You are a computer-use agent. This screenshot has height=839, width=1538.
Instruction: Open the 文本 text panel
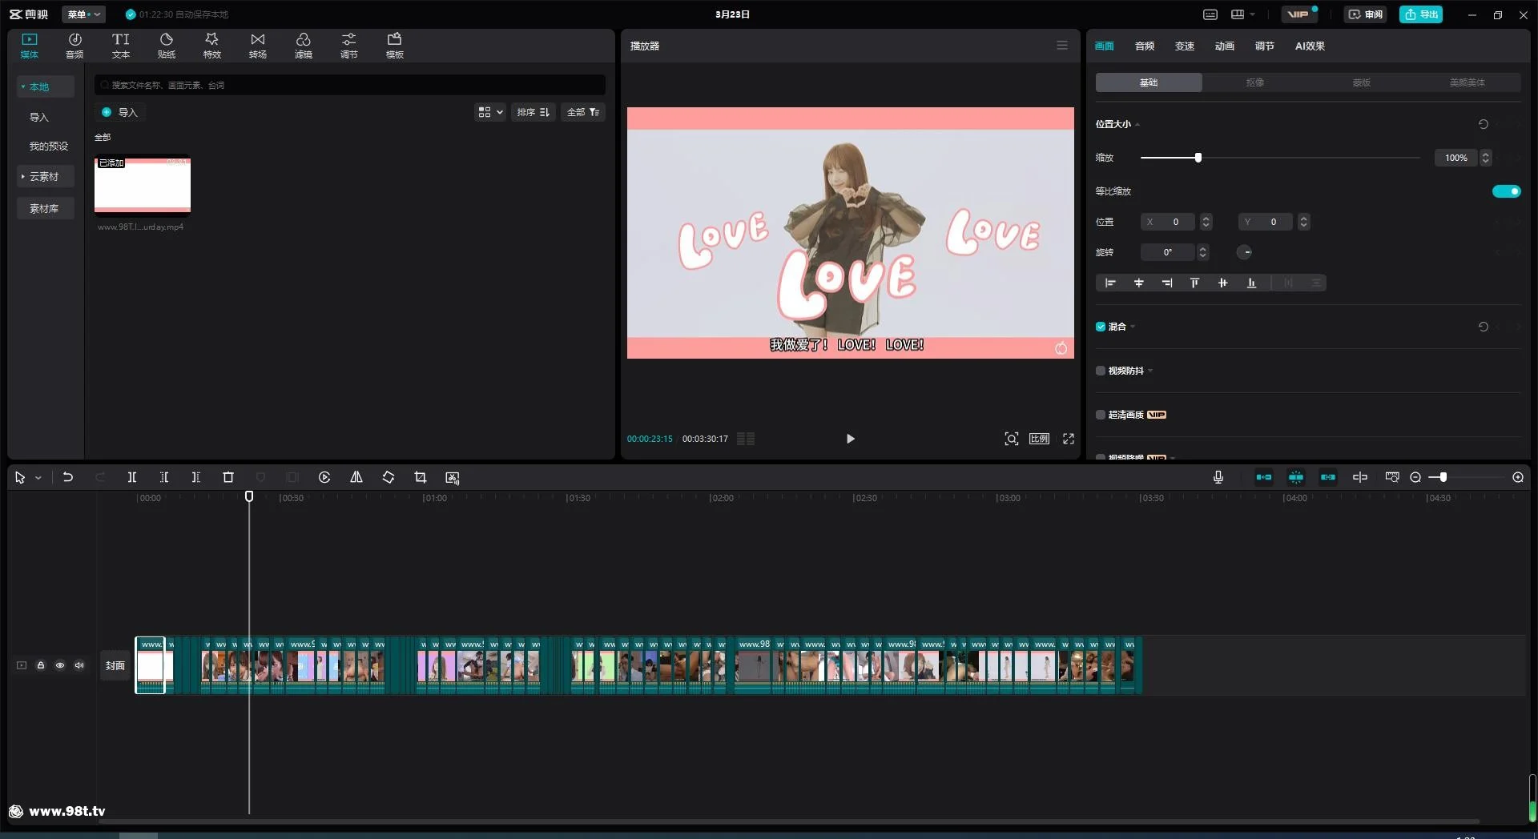point(120,46)
